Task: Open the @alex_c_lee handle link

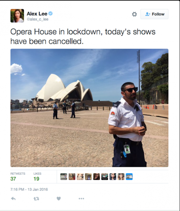Action: [37, 19]
